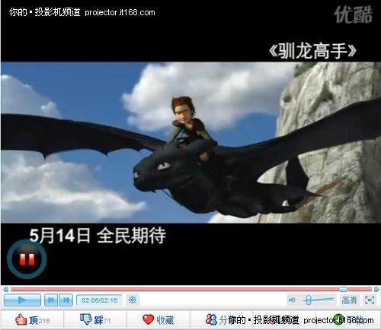Screen dimensions: 381x330
Task: Click the large pause overlay button on video
Action: (x=27, y=259)
